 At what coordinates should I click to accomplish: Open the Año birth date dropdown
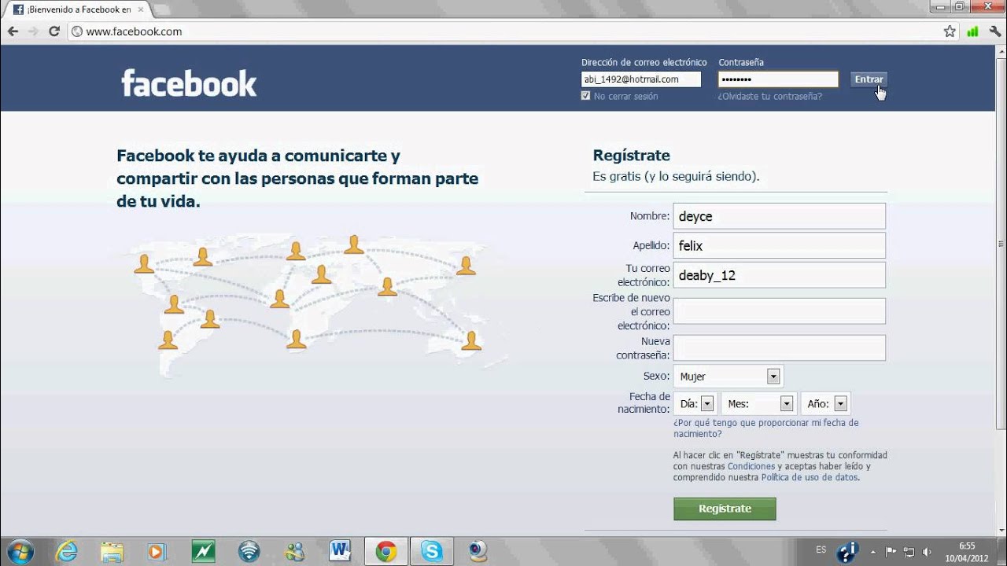point(825,403)
